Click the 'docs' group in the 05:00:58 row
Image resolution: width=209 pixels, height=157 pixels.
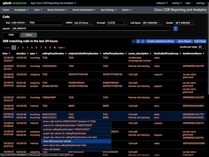[157, 106]
